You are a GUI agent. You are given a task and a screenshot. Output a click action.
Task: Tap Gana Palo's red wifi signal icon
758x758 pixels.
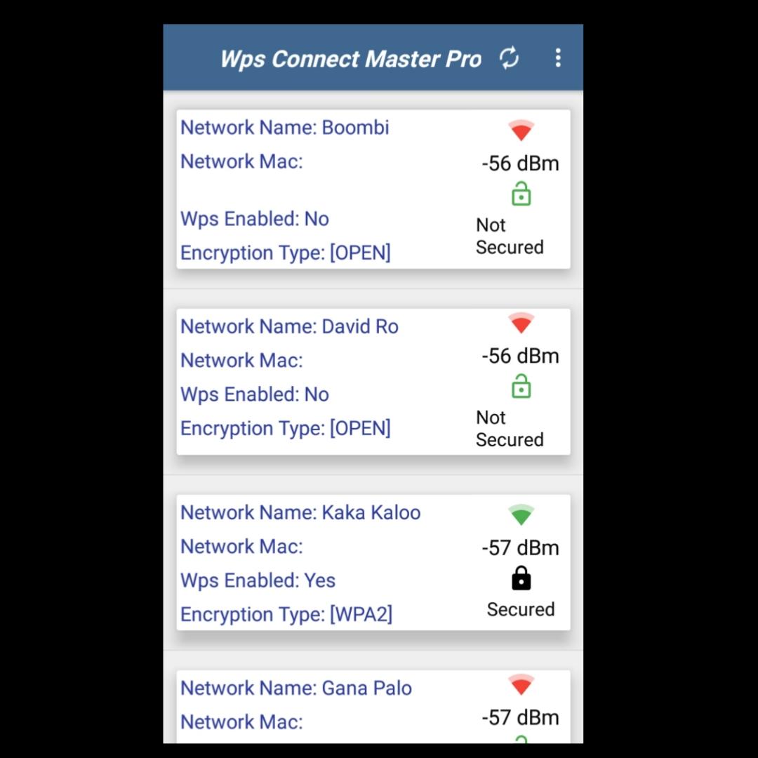[x=521, y=684]
